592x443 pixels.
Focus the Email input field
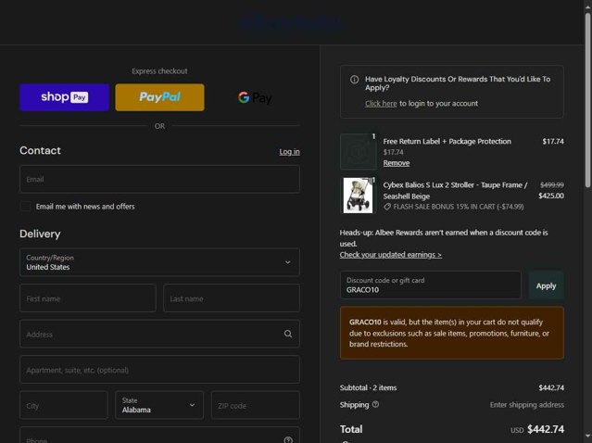click(159, 179)
